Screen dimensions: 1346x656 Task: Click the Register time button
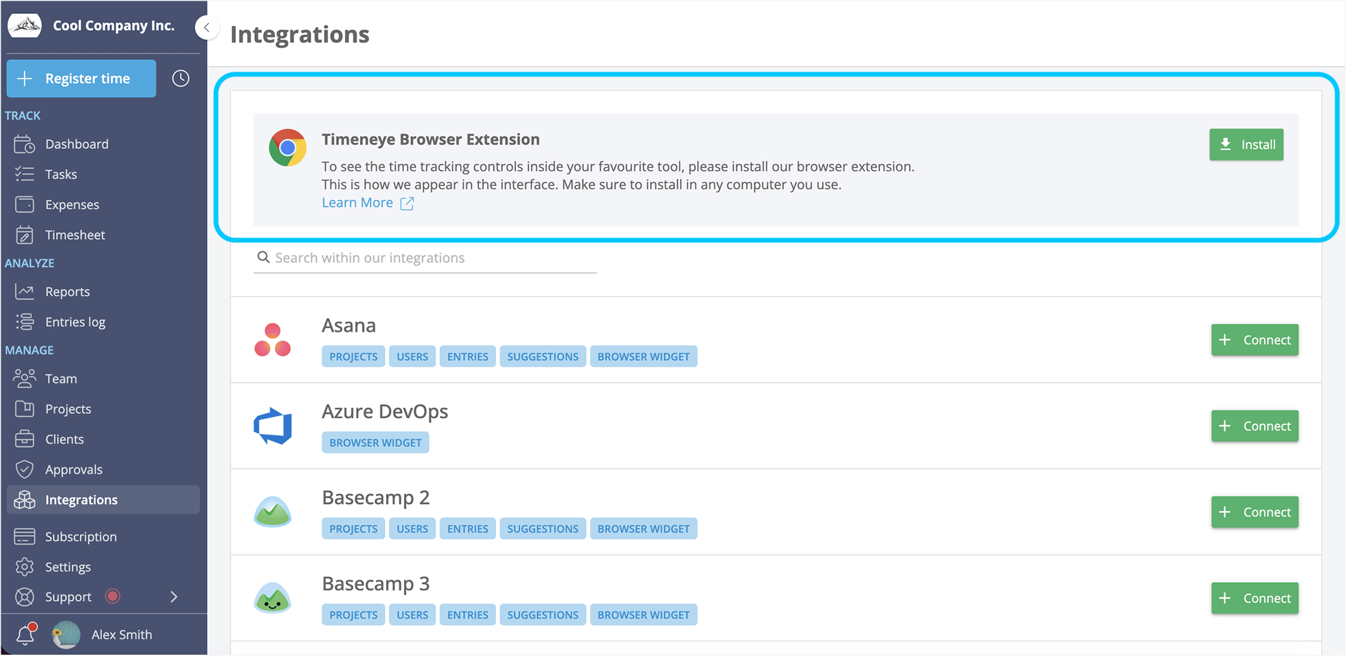(x=81, y=78)
